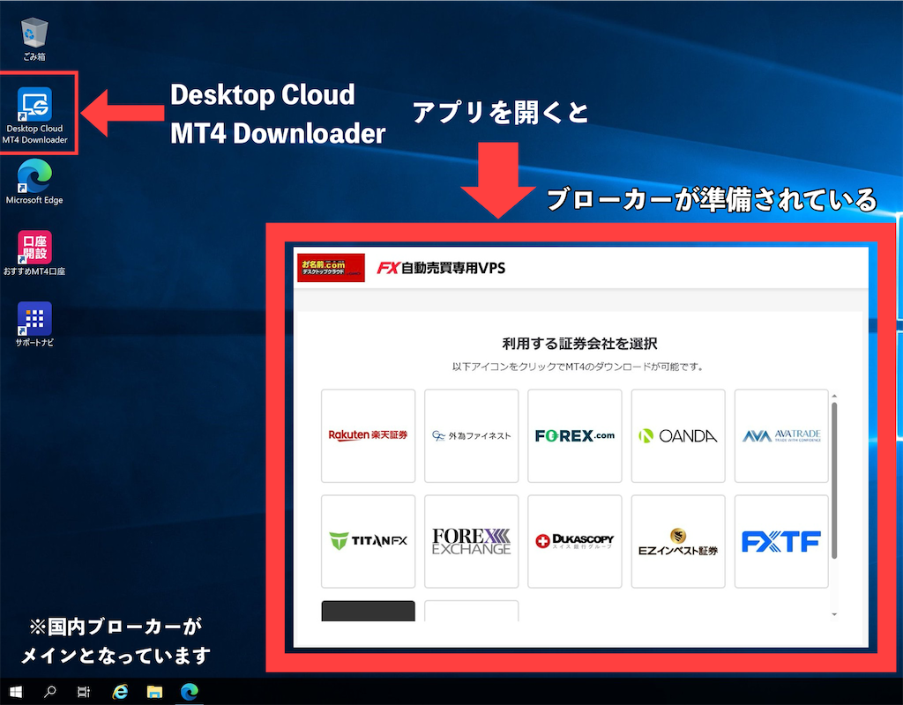Launch Internet Explorer from taskbar
This screenshot has width=903, height=705.
120,691
